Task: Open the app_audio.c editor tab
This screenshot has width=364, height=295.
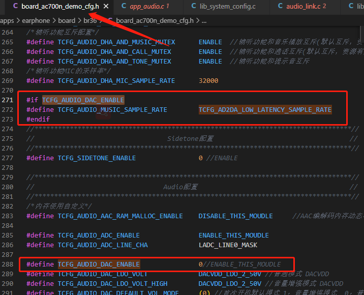Action: [149, 7]
